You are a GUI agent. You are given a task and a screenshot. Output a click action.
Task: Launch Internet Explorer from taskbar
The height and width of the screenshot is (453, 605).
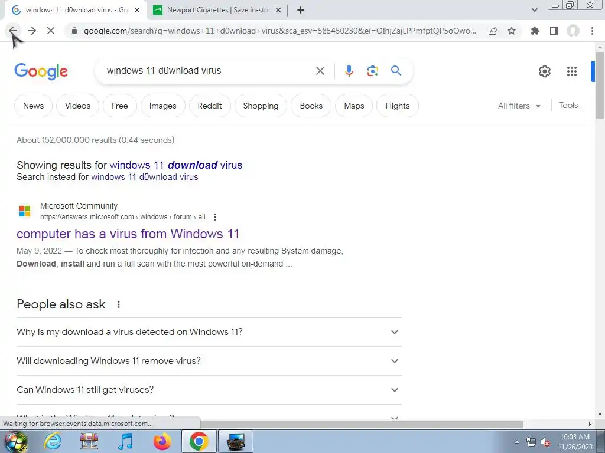coord(53,441)
